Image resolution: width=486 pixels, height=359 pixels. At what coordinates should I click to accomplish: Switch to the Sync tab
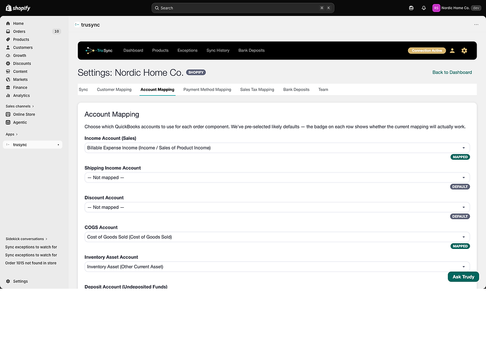pyautogui.click(x=83, y=90)
